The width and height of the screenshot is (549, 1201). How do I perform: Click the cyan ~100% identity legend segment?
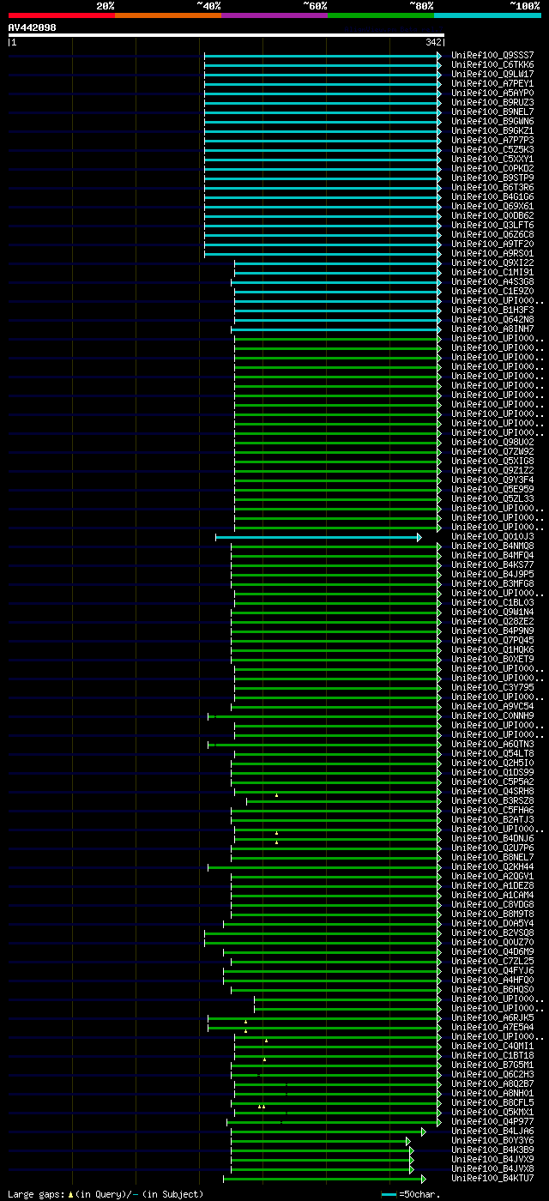coord(487,15)
